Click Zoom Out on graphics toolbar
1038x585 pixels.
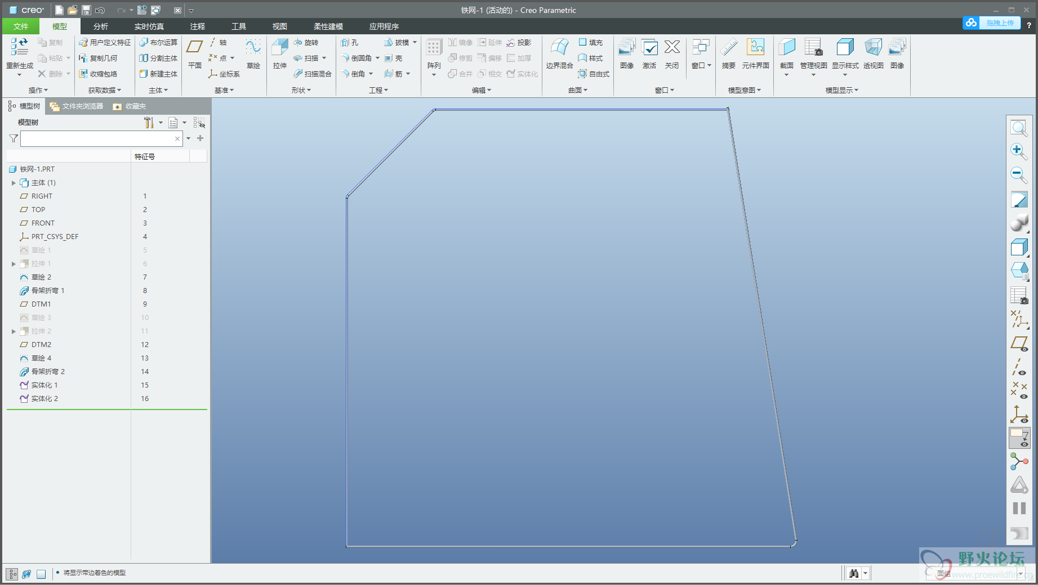click(x=1019, y=175)
